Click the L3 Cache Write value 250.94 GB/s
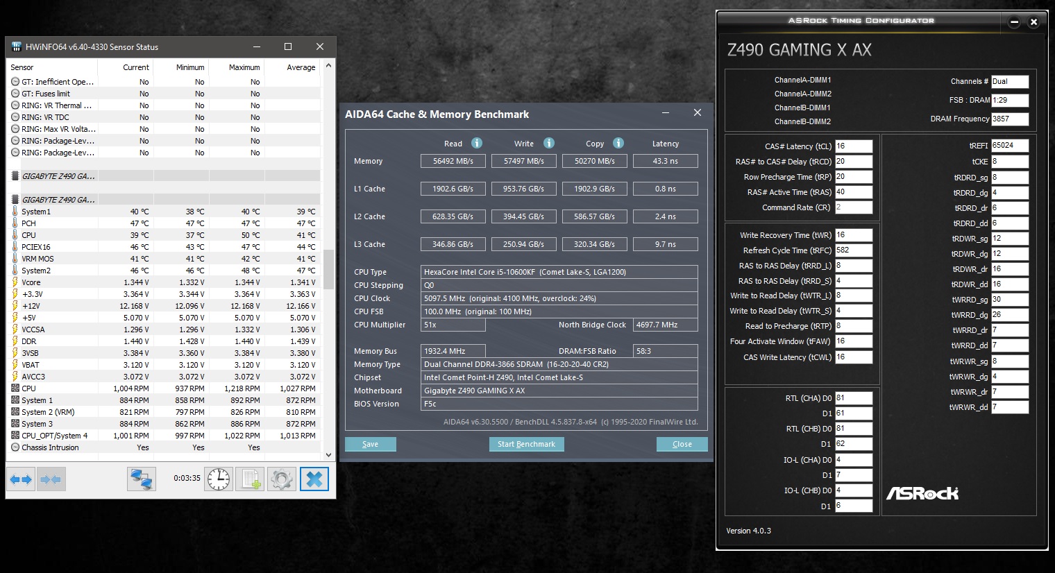The image size is (1055, 573). click(x=523, y=244)
